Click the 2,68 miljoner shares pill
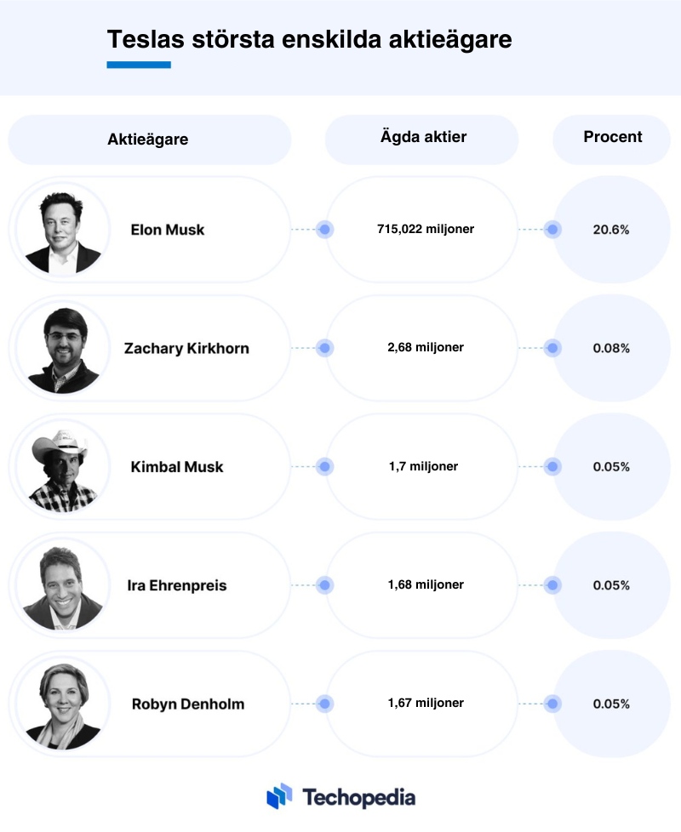681x832 pixels. pyautogui.click(x=422, y=348)
